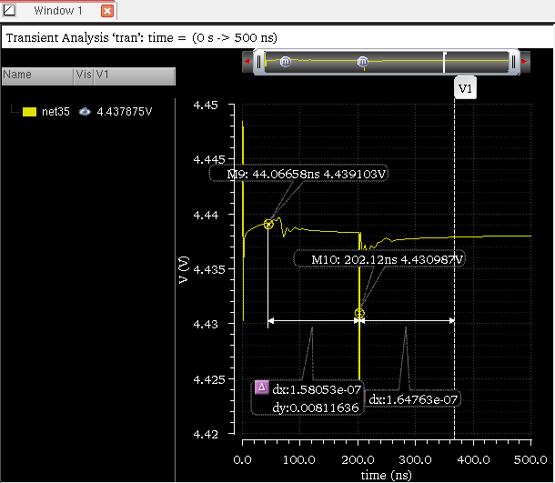Select the V1 vertical cursor label
555x483 pixels.
(465, 89)
